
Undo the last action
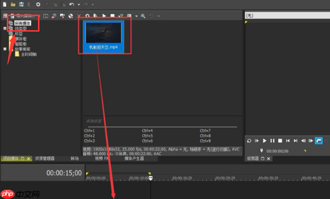72,4
